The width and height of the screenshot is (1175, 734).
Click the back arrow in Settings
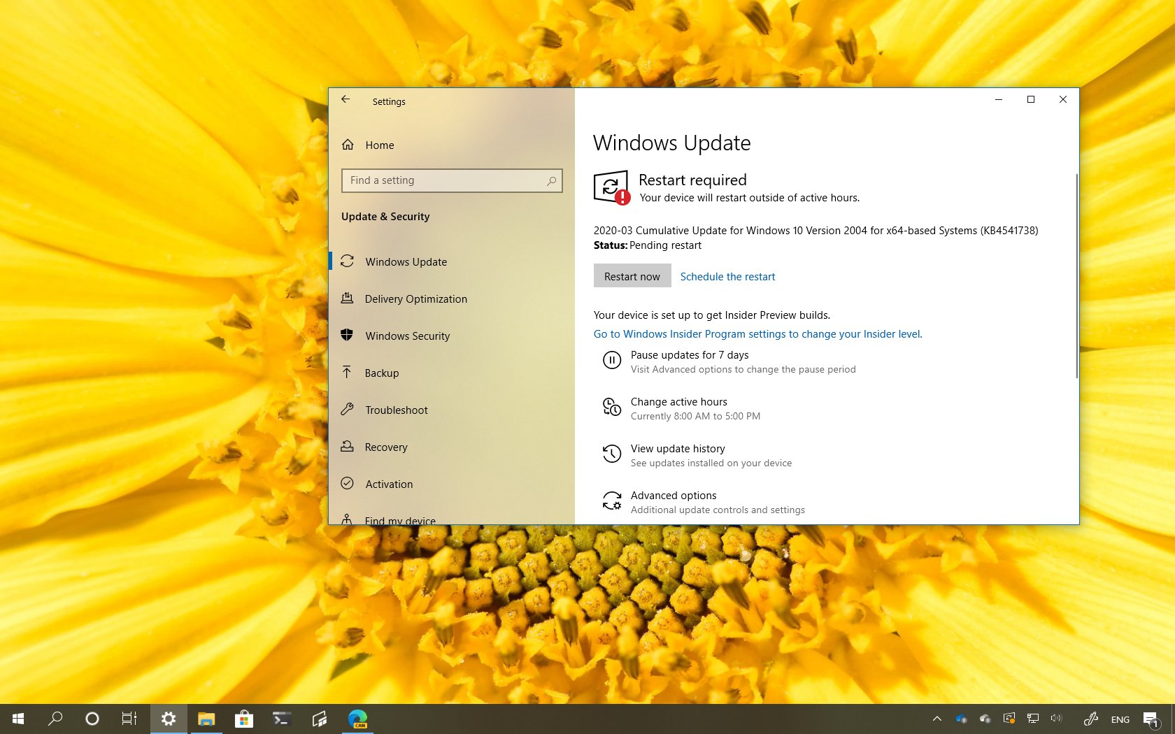pos(346,99)
